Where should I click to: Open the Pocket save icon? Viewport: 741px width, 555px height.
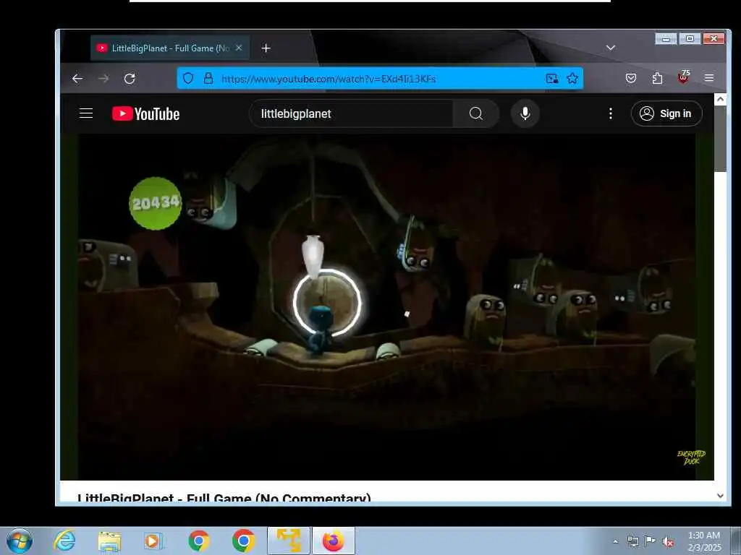[x=631, y=78]
